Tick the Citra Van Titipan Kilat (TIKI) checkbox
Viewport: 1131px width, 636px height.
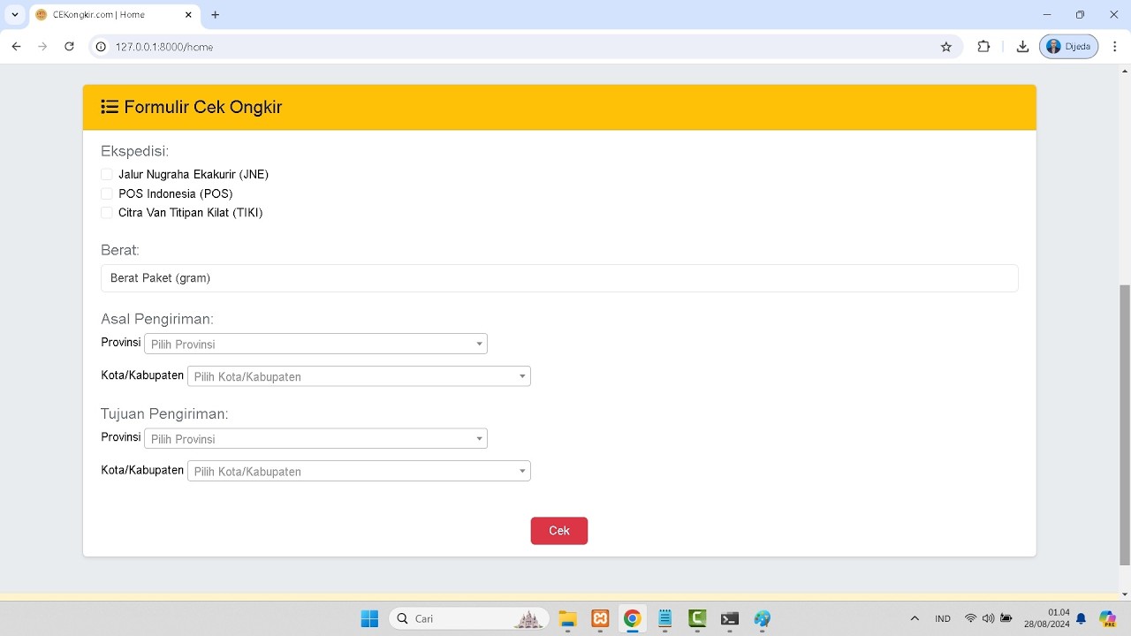coord(107,213)
